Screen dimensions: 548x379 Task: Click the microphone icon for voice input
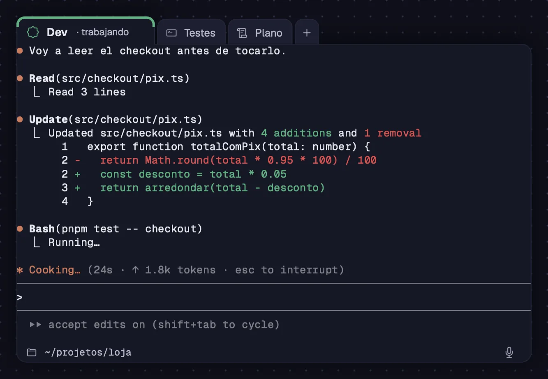click(x=509, y=352)
